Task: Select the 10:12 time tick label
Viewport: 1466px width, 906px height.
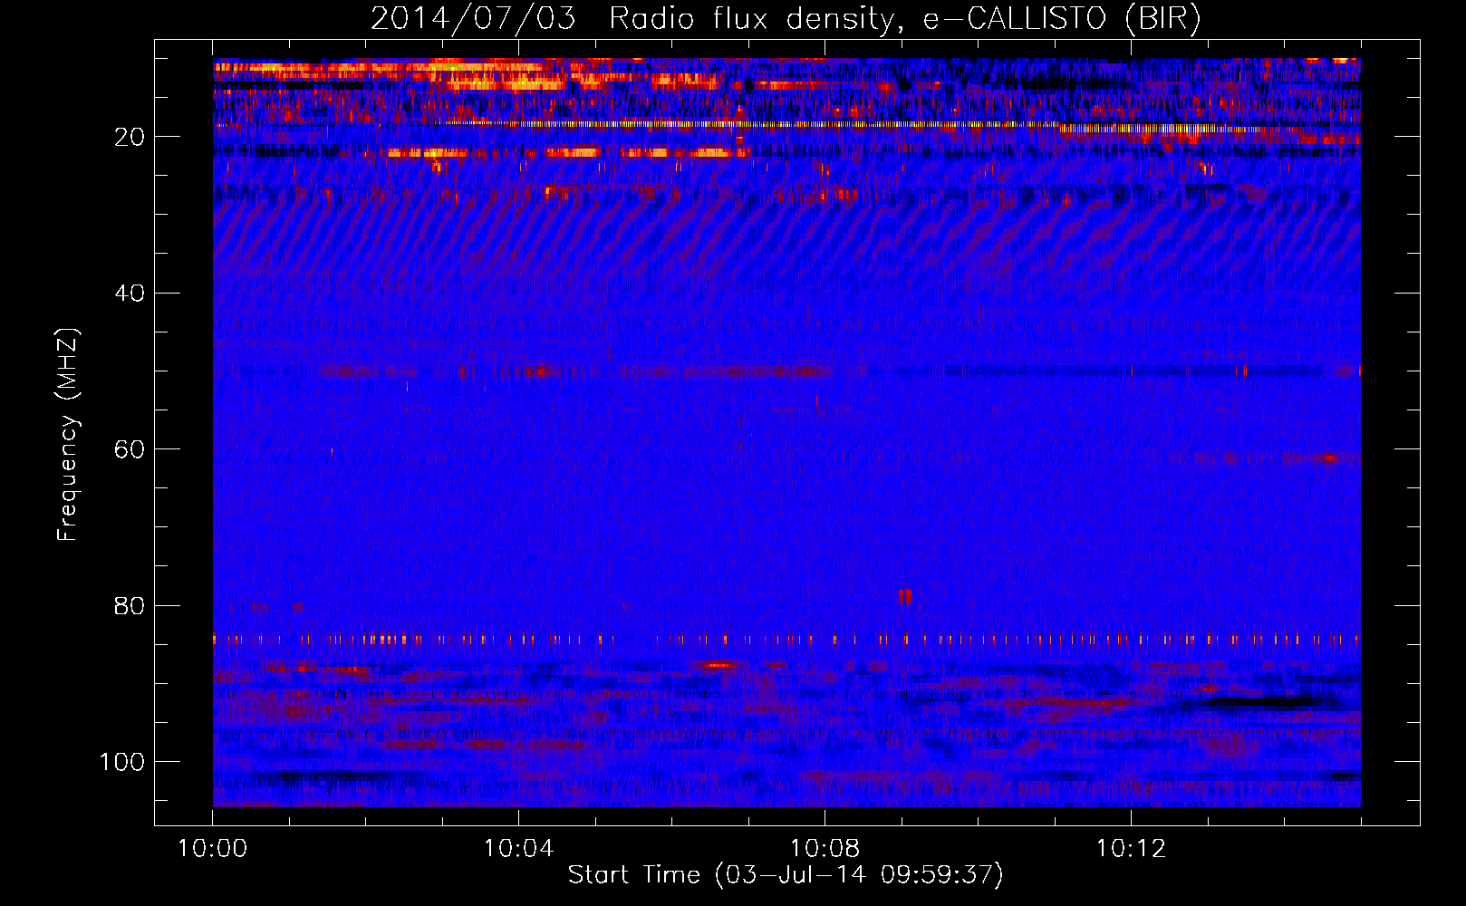Action: point(1131,849)
